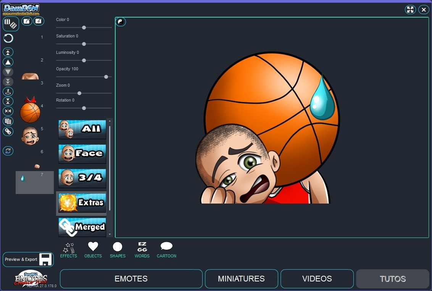This screenshot has height=291, width=432.
Task: Switch to the MINIATURES tab
Action: [x=241, y=279]
